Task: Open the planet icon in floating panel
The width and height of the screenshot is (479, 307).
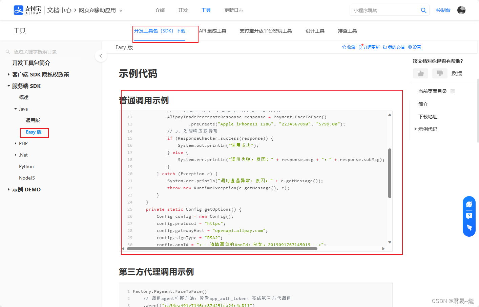Action: 469,205
